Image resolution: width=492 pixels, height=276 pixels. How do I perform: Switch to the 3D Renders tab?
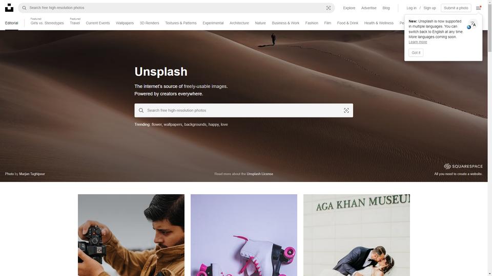click(x=149, y=23)
